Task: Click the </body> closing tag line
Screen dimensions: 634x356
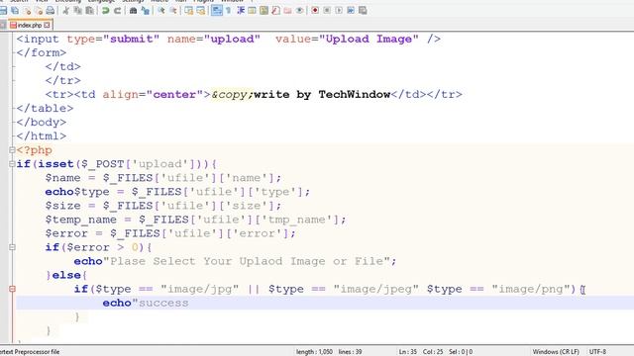Action: tap(42, 123)
